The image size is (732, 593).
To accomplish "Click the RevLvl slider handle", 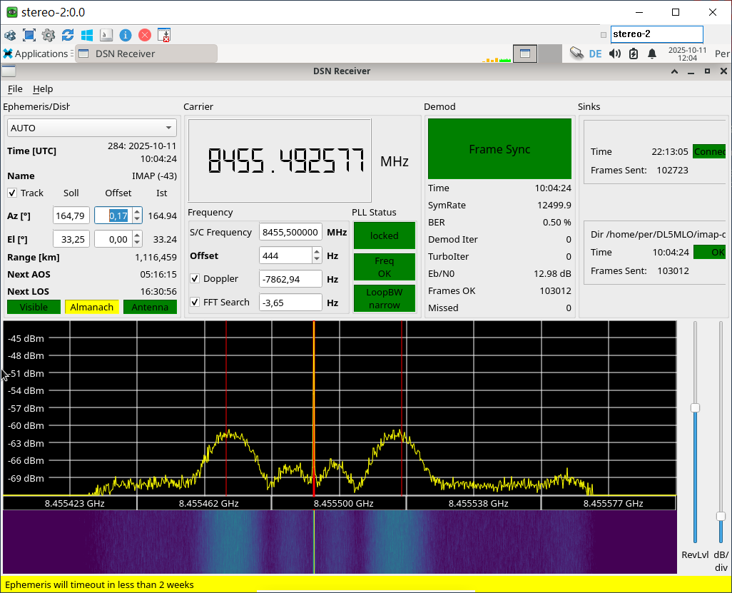I will 695,408.
